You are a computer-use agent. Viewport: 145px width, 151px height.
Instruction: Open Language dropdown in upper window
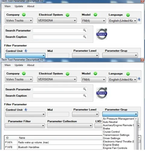tap(123, 21)
